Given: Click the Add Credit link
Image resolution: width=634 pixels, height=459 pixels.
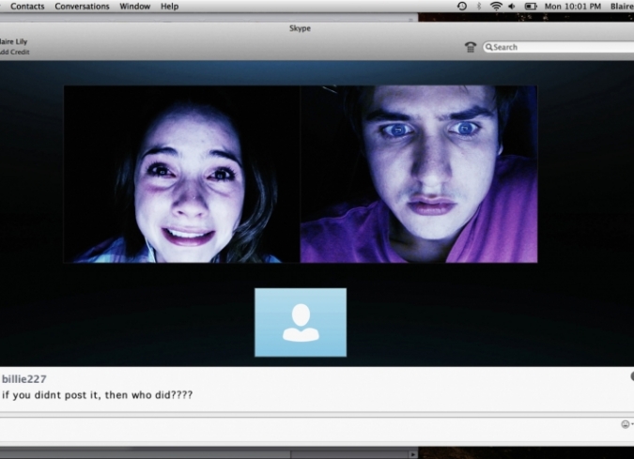Looking at the screenshot, I should (x=14, y=53).
